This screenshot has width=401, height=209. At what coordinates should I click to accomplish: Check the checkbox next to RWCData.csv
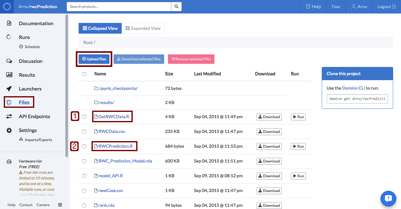pyautogui.click(x=84, y=131)
